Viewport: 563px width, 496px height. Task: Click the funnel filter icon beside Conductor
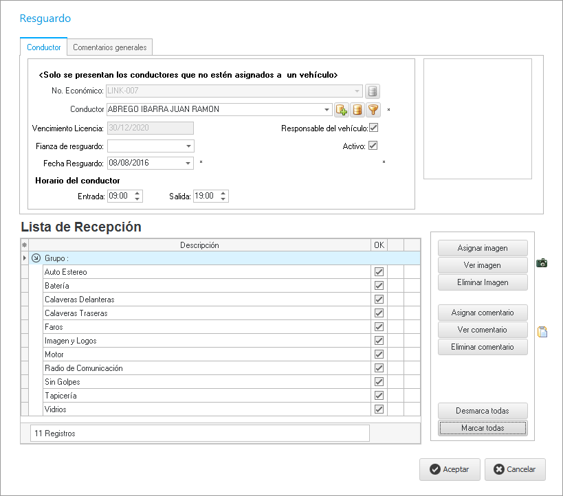coord(373,109)
